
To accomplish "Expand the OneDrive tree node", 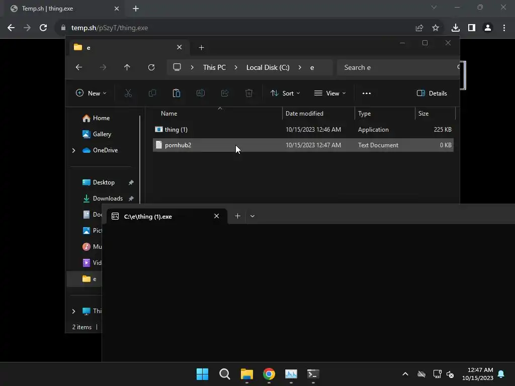I will (x=73, y=150).
